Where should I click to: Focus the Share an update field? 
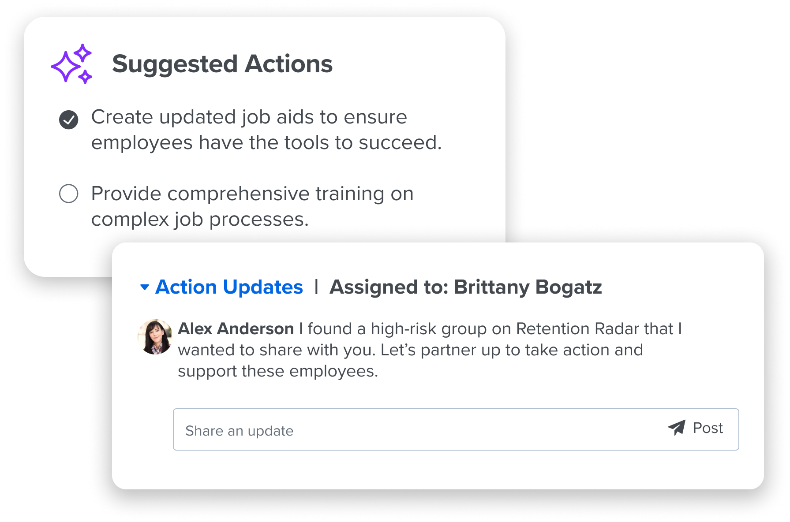(415, 430)
